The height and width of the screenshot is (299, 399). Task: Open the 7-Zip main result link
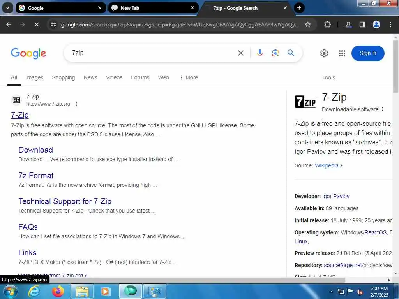pyautogui.click(x=20, y=115)
